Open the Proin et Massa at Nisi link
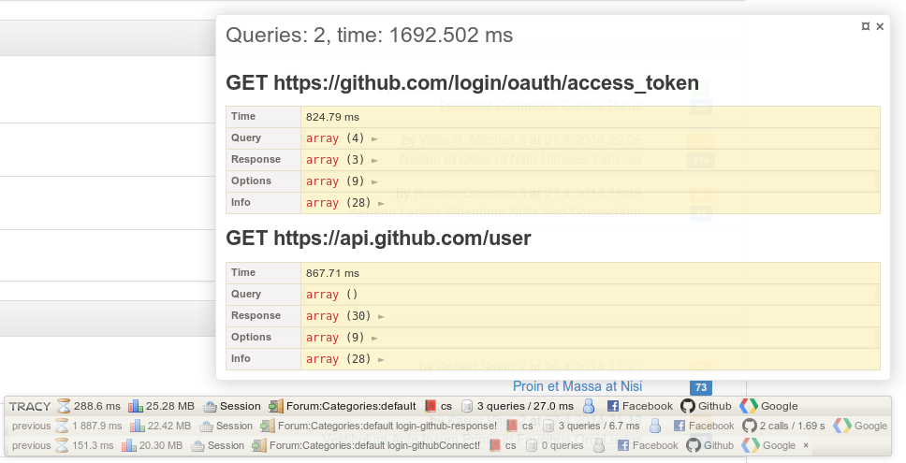Image resolution: width=906 pixels, height=463 pixels. tap(577, 386)
